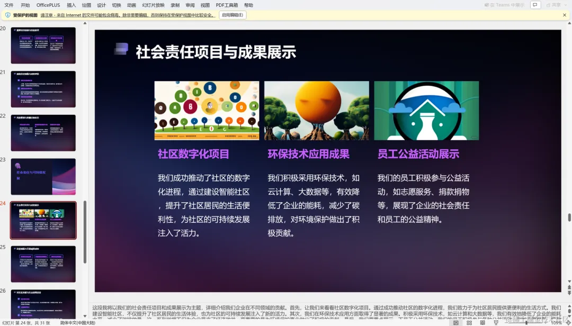Open the 幻灯片放映 slideshow tab
This screenshot has height=326, width=572.
[x=153, y=5]
